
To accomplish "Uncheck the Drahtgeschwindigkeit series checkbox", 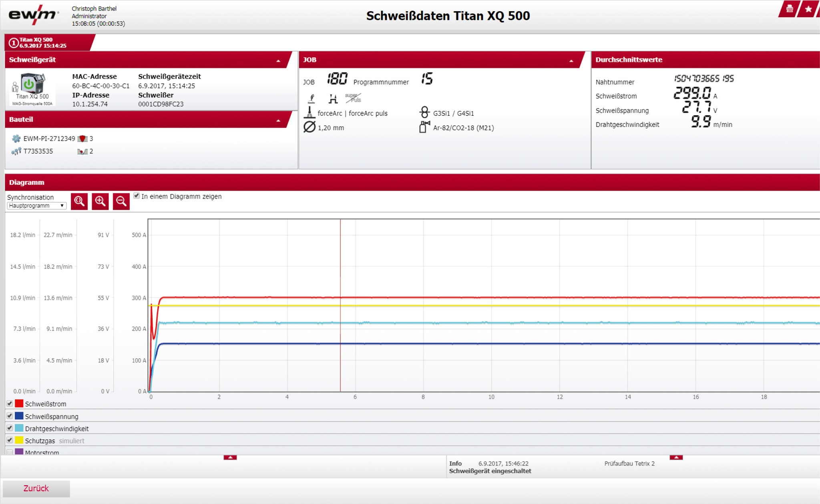I will (10, 428).
